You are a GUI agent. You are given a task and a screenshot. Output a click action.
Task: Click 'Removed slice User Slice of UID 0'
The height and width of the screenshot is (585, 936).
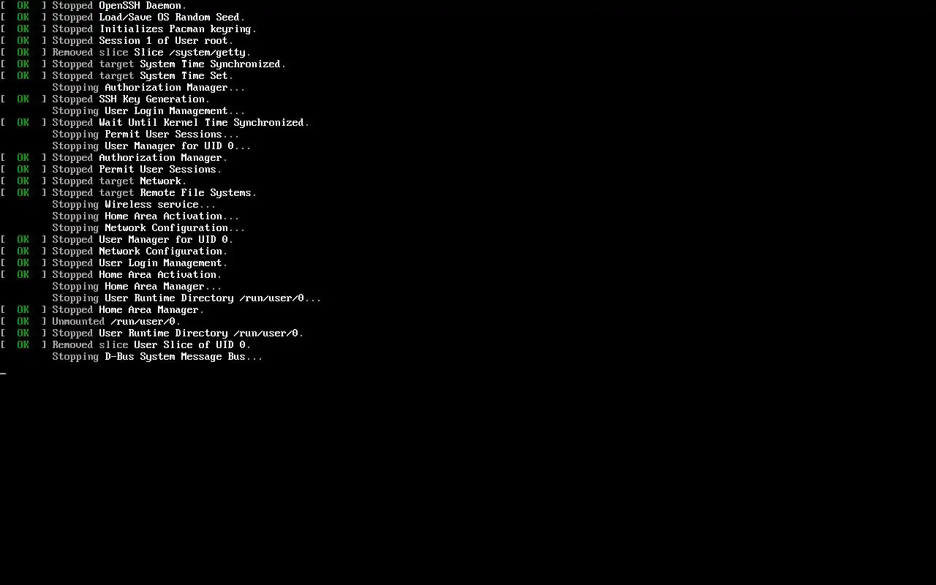[x=126, y=345]
